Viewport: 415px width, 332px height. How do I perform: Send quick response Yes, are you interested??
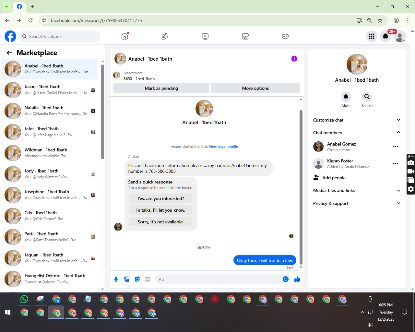coord(160,198)
